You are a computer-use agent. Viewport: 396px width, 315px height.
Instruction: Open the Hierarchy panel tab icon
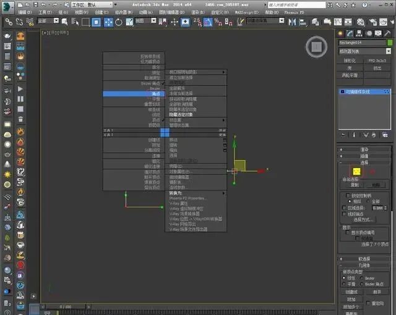tap(359, 33)
